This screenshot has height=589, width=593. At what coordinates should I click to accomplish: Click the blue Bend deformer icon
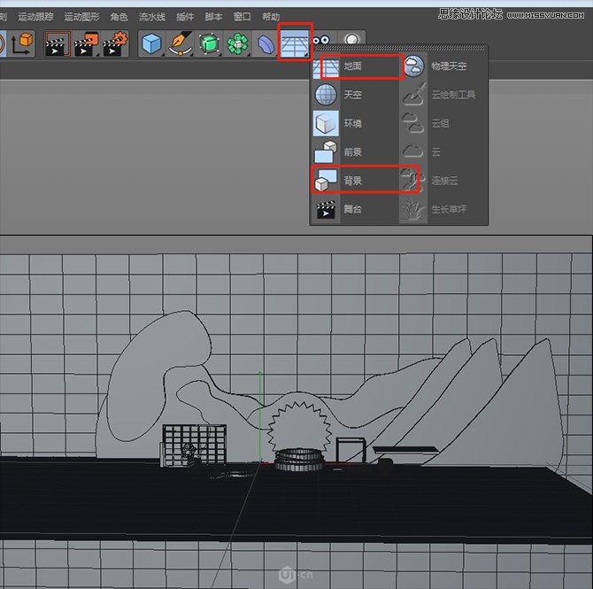265,43
